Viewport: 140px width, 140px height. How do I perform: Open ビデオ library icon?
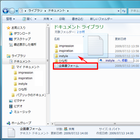(11, 106)
